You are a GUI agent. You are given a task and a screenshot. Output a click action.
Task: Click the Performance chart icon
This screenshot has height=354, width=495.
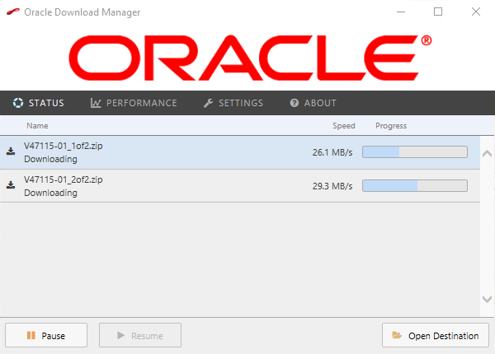[96, 103]
